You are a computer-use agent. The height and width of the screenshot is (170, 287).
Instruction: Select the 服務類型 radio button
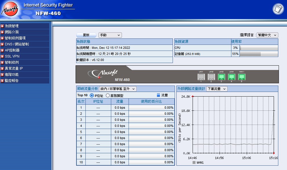point(108,95)
